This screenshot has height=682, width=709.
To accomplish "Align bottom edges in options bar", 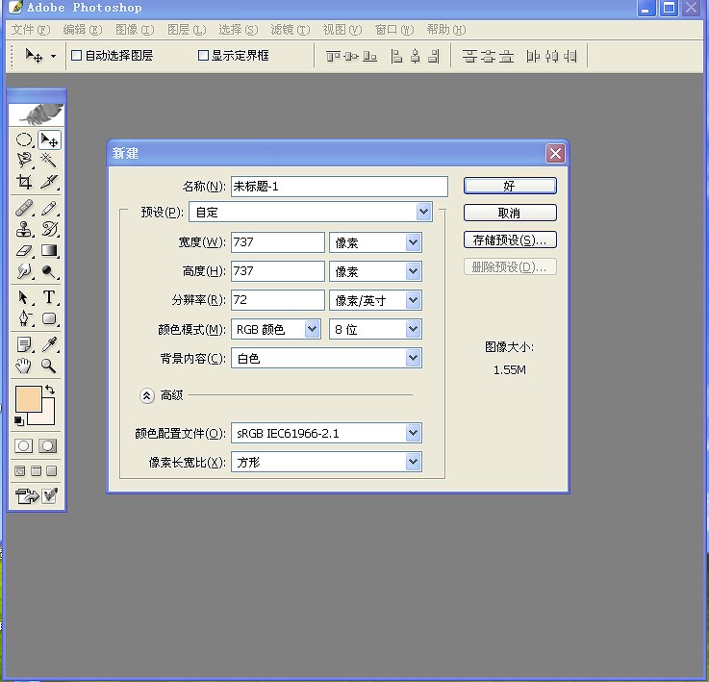I will [369, 56].
